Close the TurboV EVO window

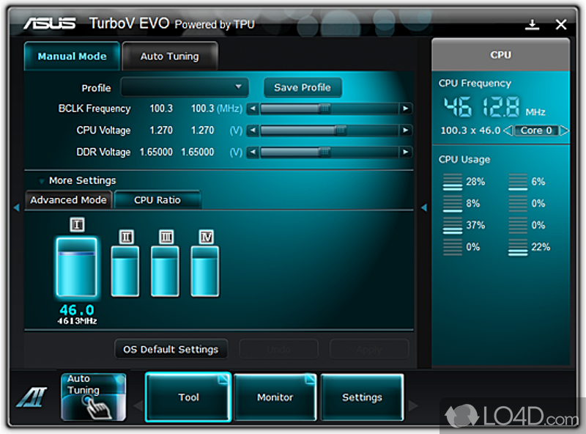[x=561, y=25]
